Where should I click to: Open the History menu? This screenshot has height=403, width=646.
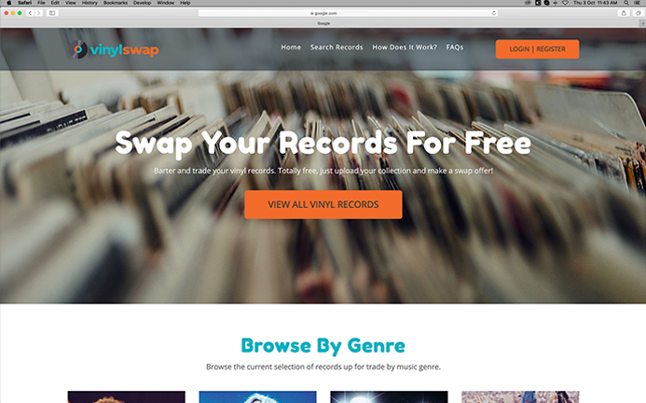pos(89,3)
